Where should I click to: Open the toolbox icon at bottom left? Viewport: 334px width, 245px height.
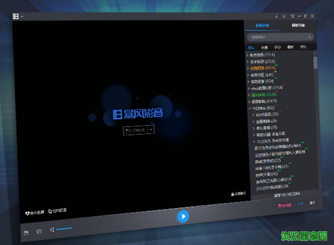point(26,233)
